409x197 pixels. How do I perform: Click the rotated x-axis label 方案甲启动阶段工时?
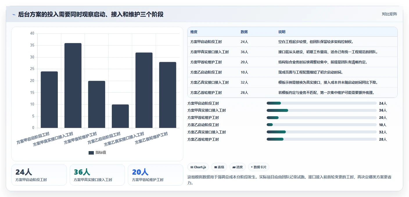tap(33, 139)
